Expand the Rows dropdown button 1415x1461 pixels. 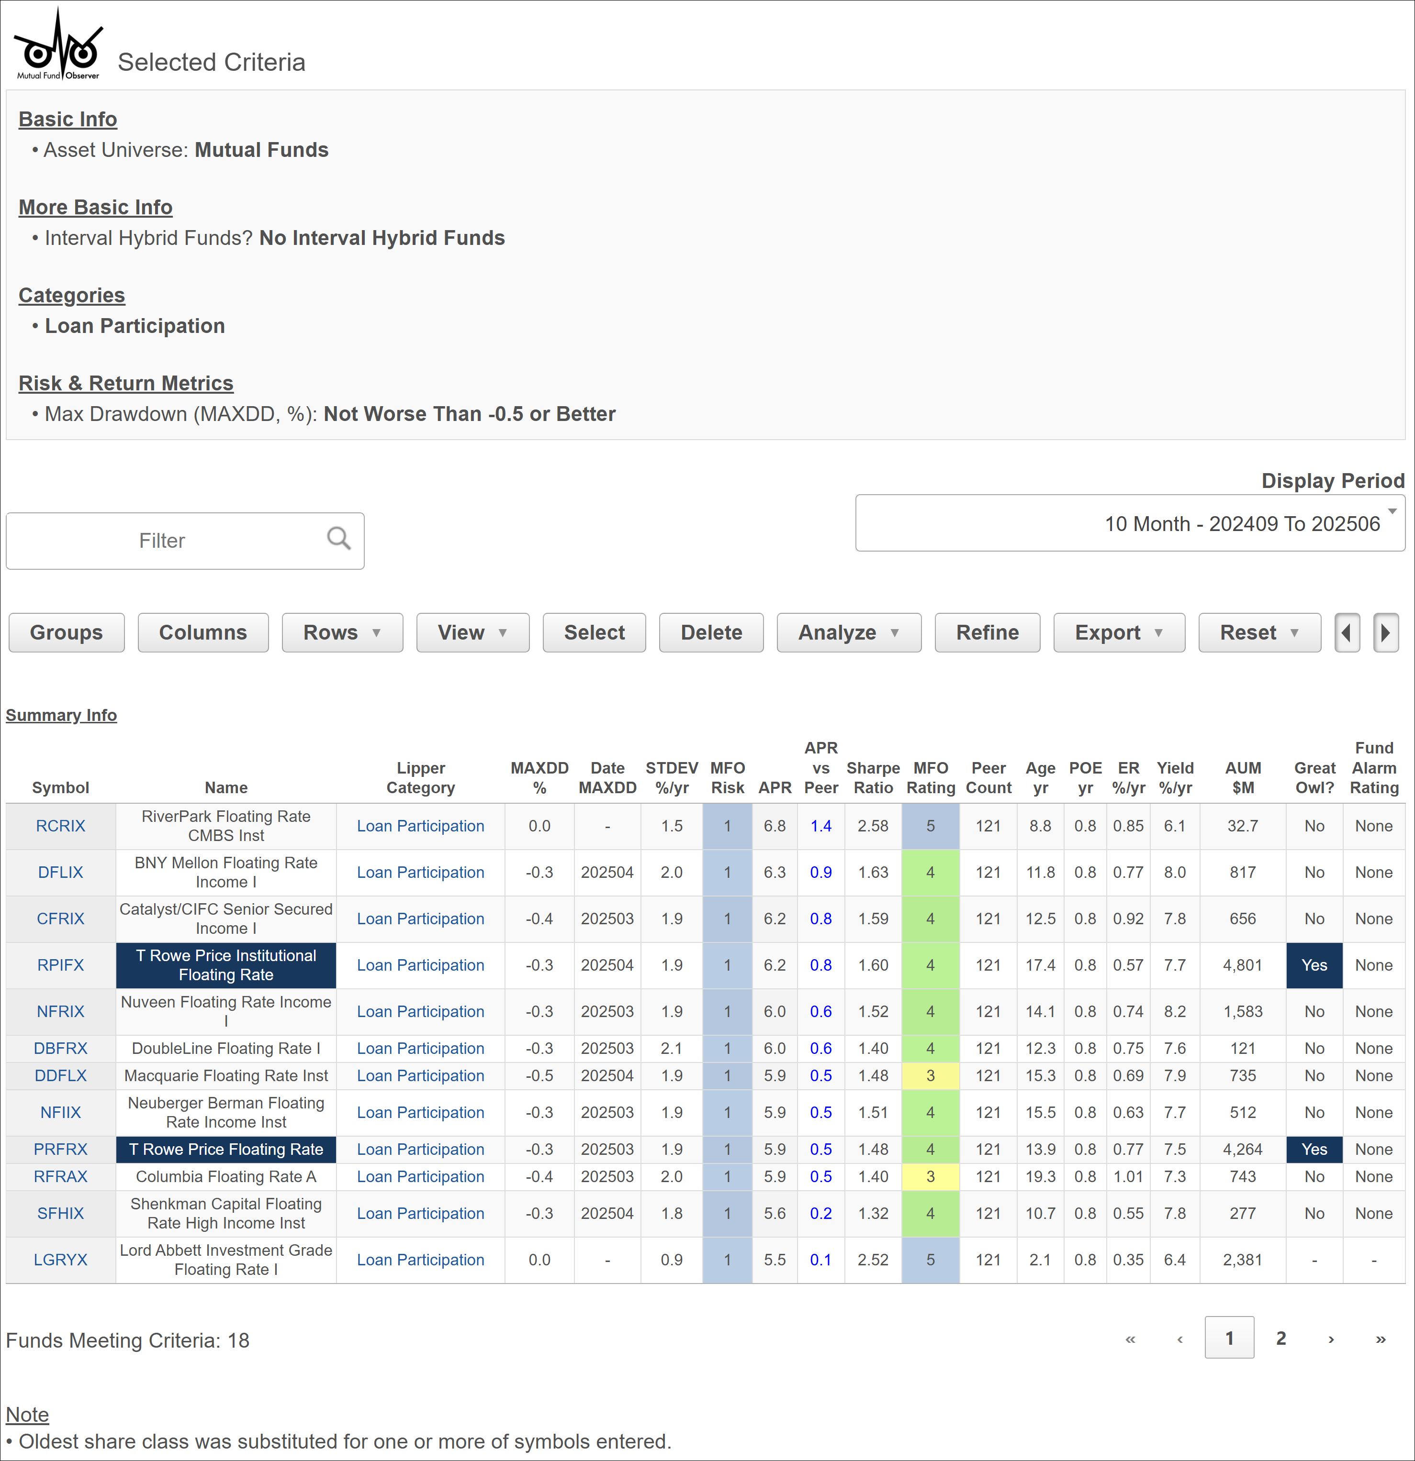coord(342,633)
